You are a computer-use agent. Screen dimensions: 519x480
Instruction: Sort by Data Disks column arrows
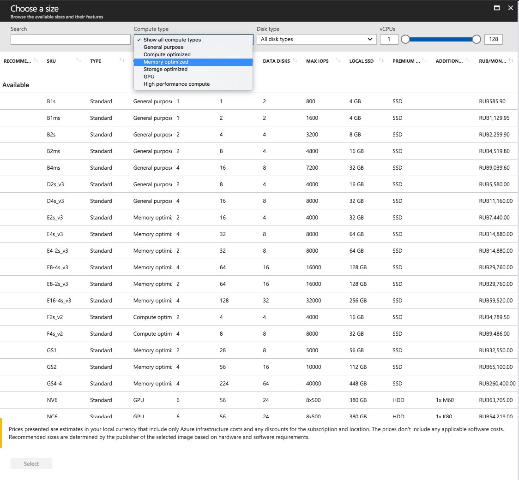(295, 60)
